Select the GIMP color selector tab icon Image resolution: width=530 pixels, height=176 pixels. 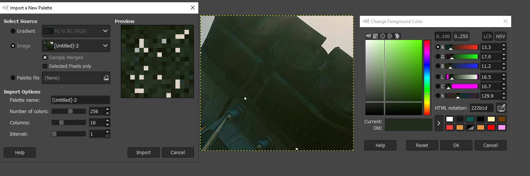coord(368,36)
